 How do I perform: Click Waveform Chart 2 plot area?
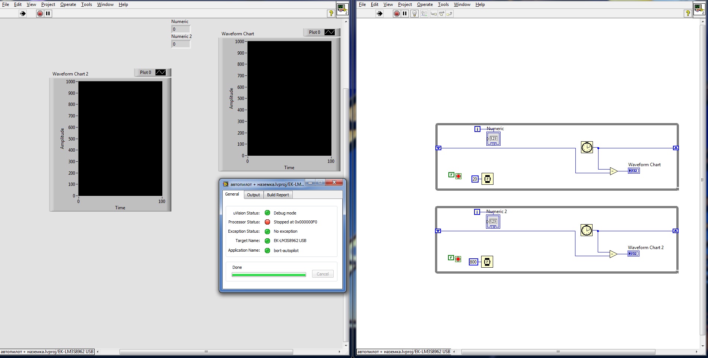click(x=120, y=138)
